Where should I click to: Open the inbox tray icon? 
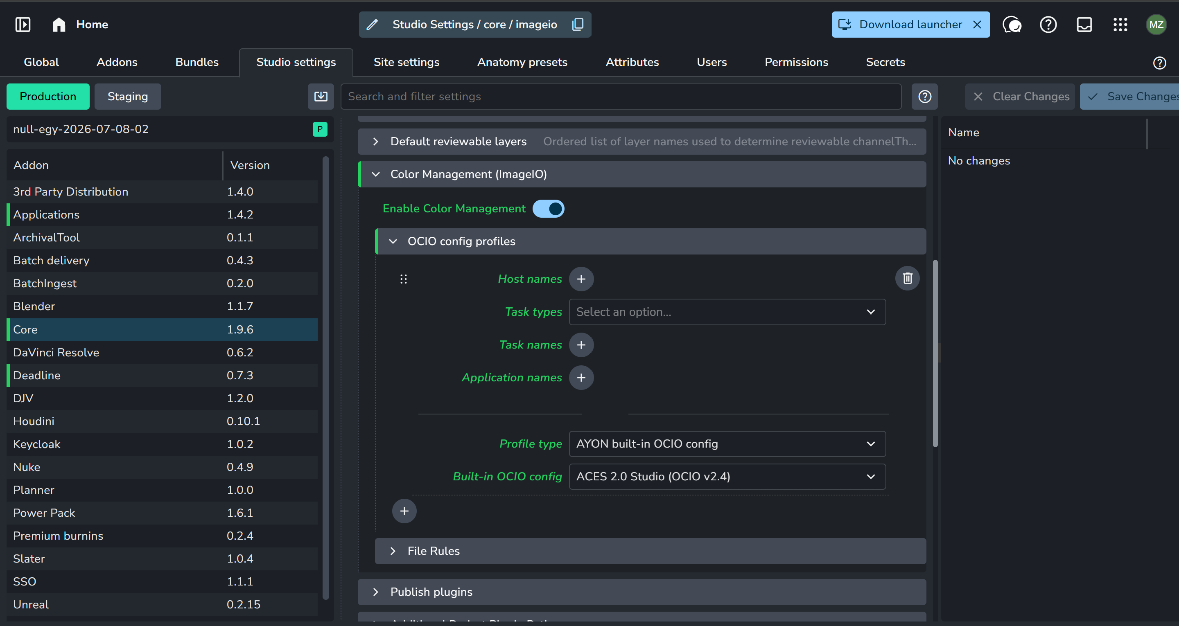click(1084, 24)
